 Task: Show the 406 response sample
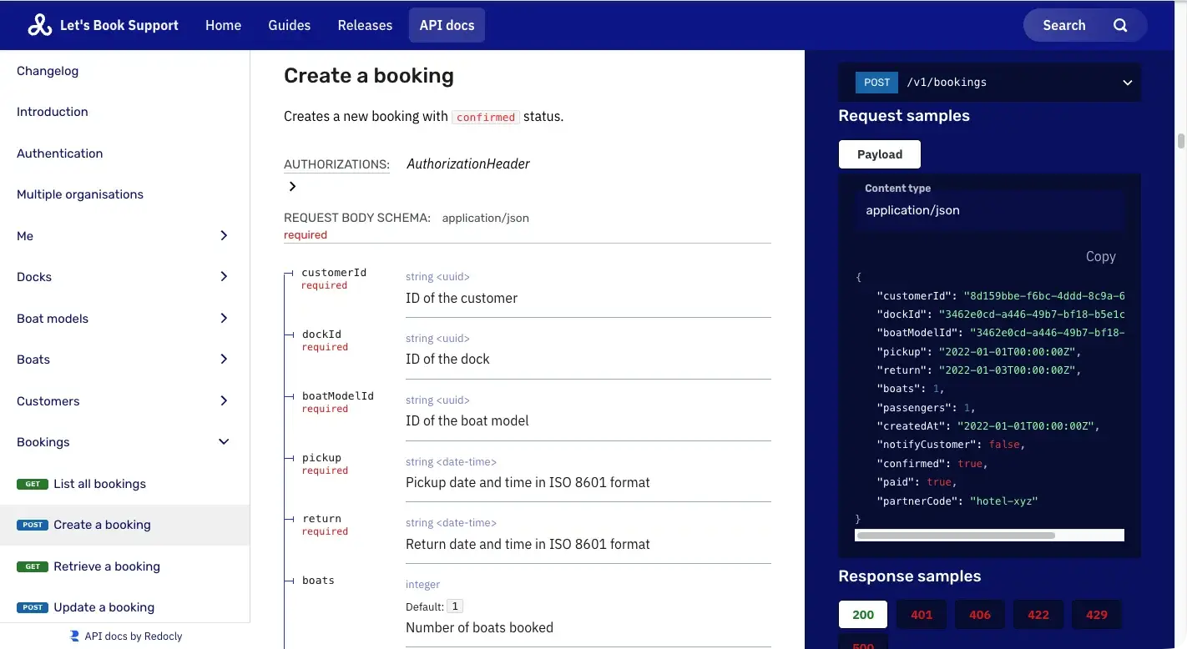coord(980,615)
